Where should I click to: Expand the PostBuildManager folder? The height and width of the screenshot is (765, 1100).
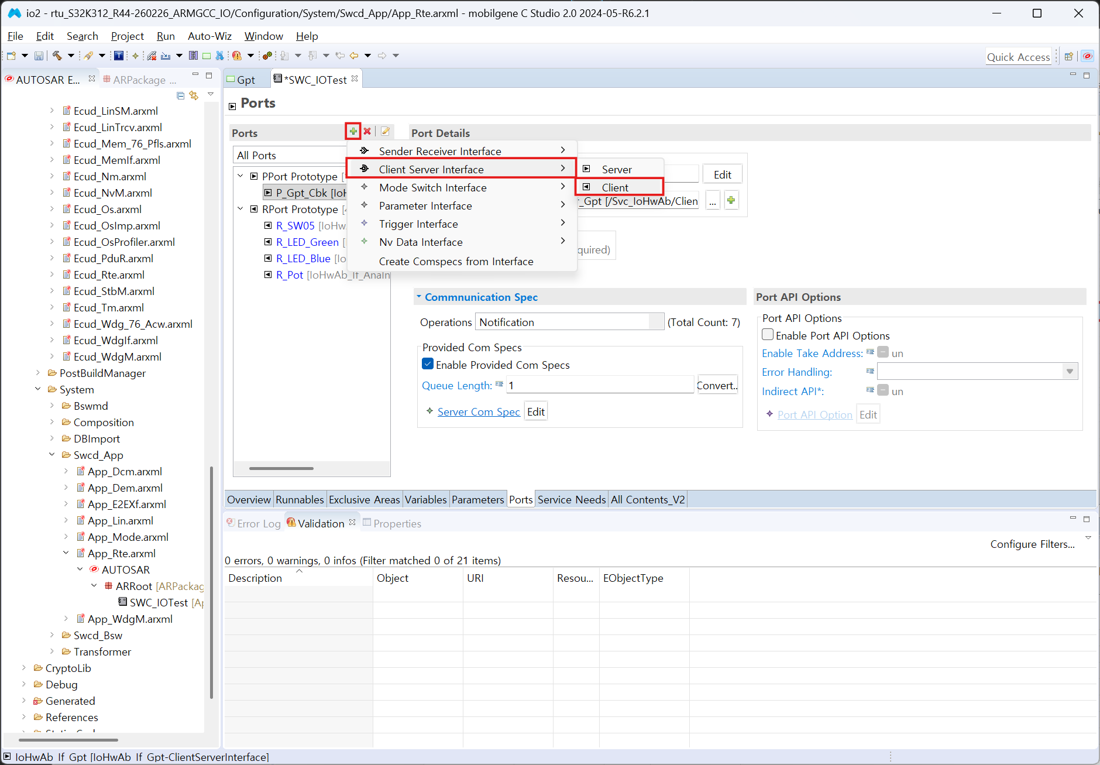click(x=38, y=373)
